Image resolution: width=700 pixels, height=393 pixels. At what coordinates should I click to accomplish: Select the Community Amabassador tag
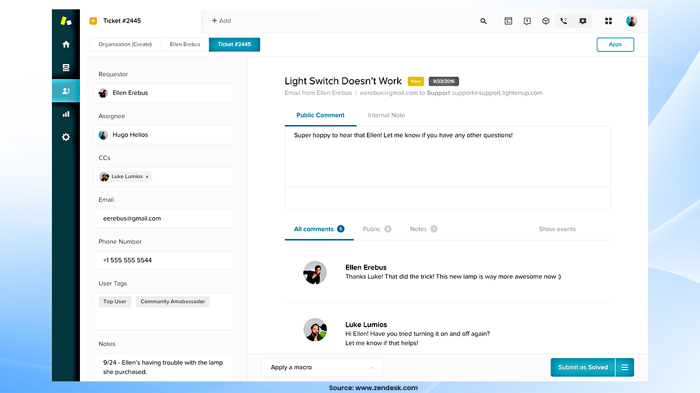[x=173, y=302]
